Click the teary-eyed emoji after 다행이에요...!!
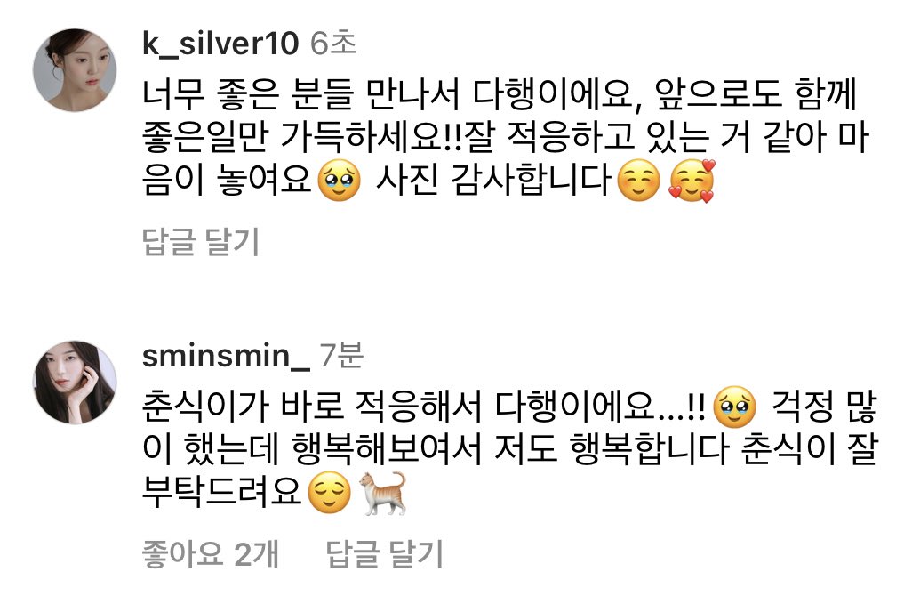 coord(734,407)
